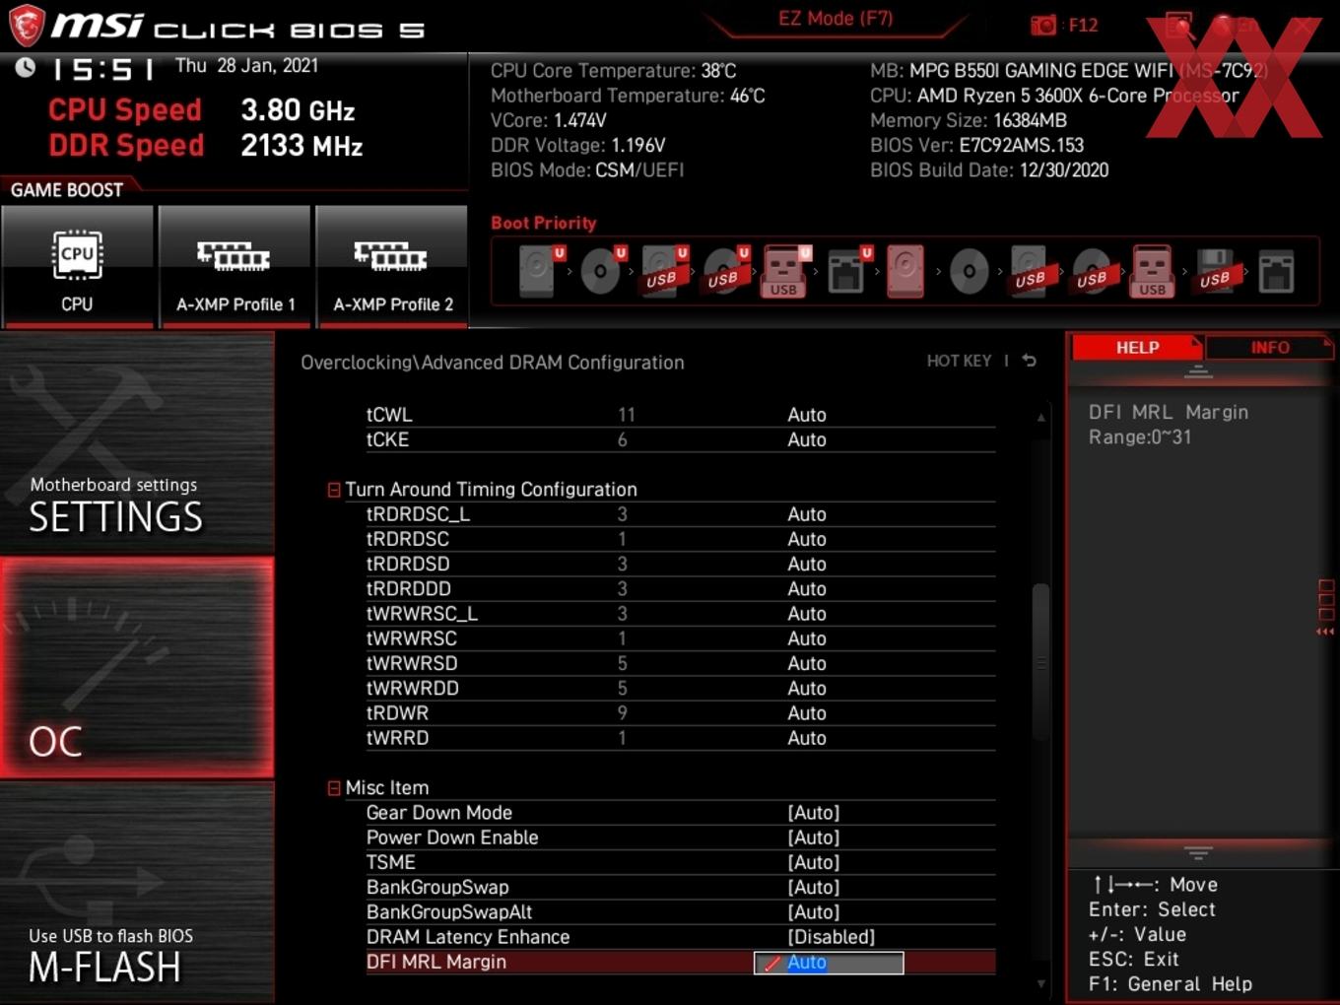Switch to the HELP tab

coord(1137,348)
